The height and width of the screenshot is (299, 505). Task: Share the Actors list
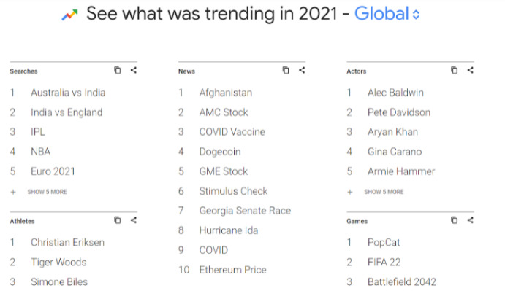[470, 70]
